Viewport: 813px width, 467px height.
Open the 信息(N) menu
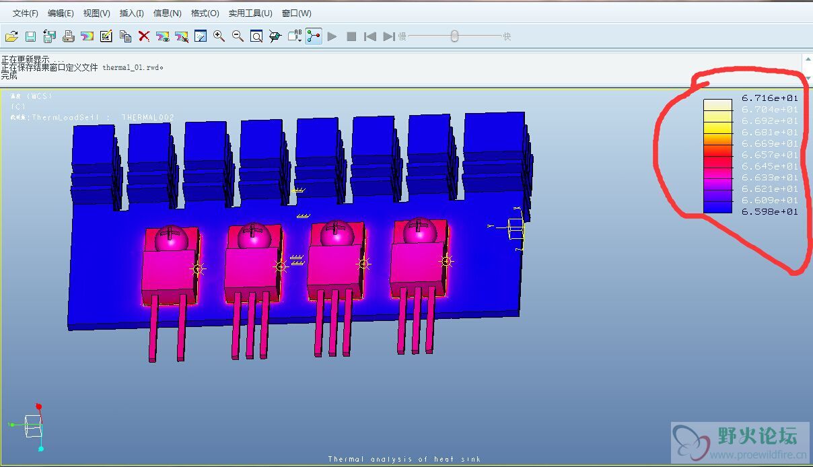pos(167,13)
